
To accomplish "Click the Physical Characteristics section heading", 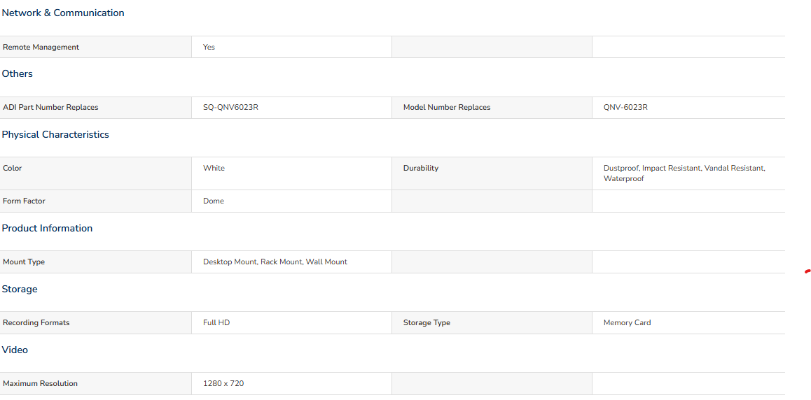I will click(x=55, y=134).
